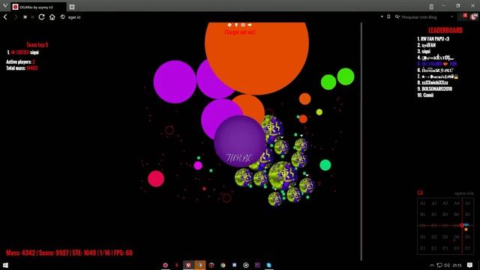Open the volume tray icon
Screen dimensions: 480x270
click(447, 265)
